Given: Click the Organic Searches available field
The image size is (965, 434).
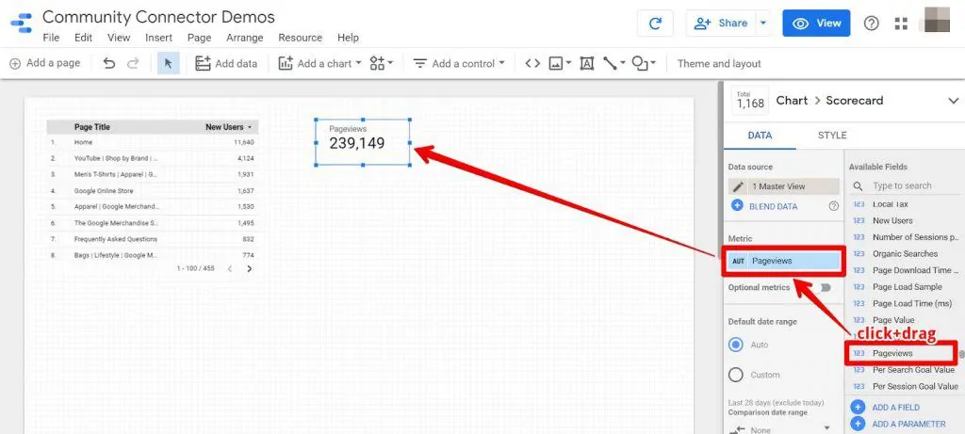Looking at the screenshot, I should click(x=904, y=253).
